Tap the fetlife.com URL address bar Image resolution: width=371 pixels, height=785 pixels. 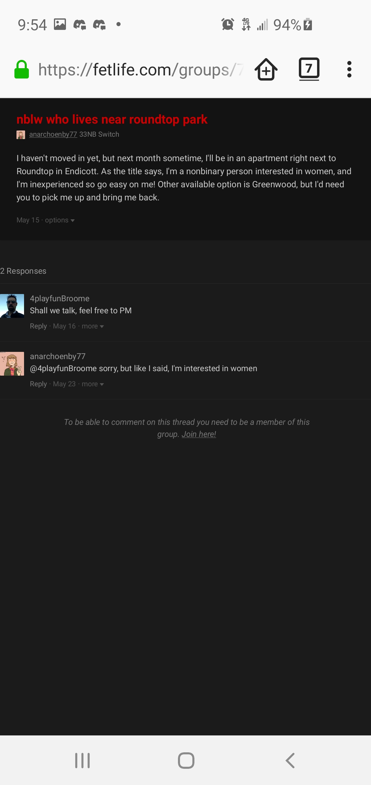click(141, 70)
